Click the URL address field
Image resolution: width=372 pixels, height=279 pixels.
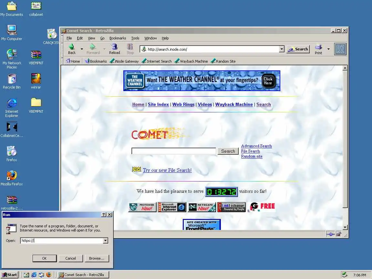coord(210,49)
